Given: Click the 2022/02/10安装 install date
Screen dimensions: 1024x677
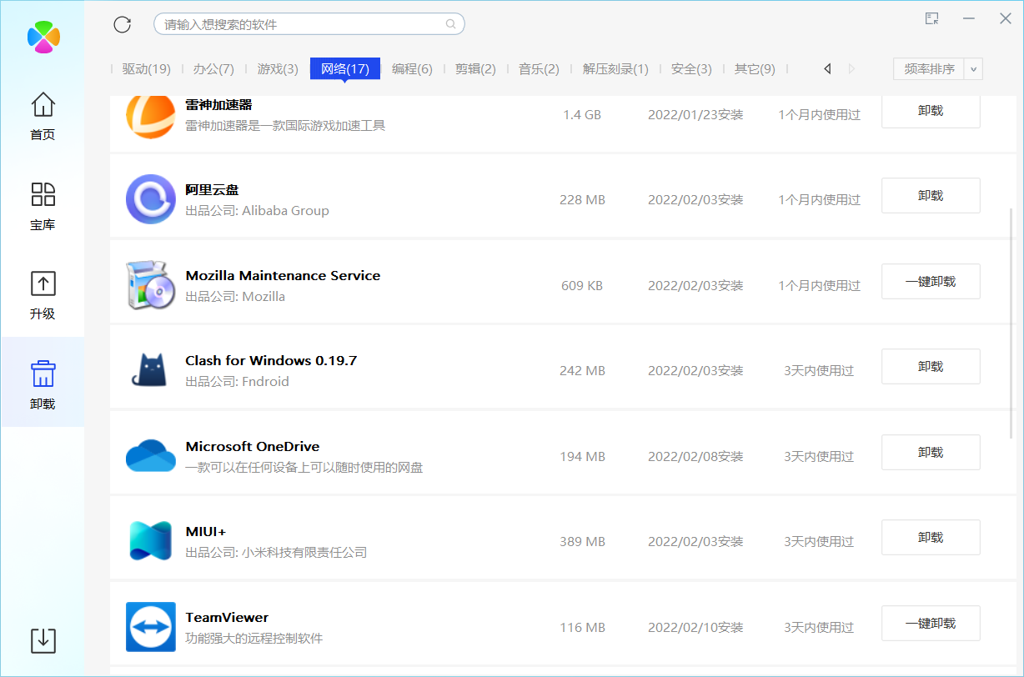Looking at the screenshot, I should point(695,627).
